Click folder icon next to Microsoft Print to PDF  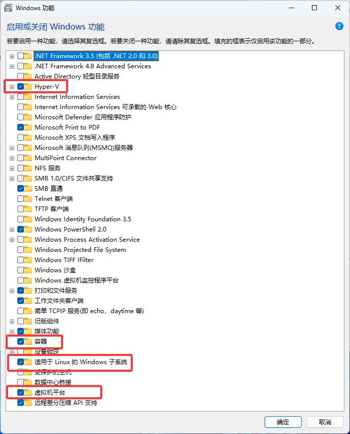point(28,127)
